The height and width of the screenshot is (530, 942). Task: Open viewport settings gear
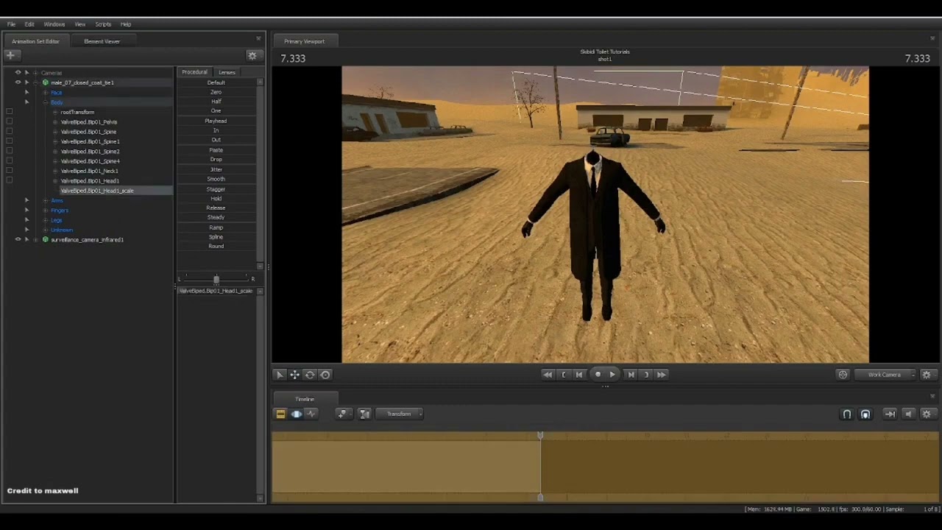tap(927, 375)
